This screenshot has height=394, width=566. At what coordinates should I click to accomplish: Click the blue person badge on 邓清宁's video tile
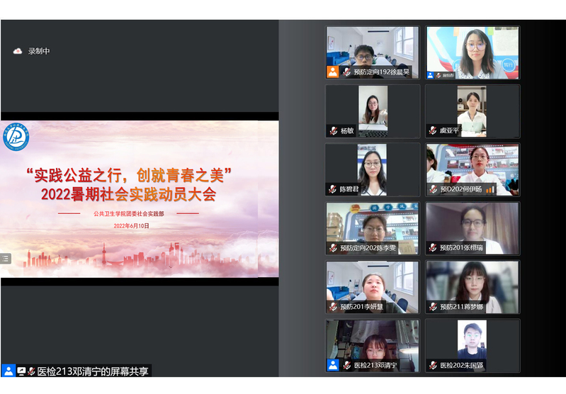click(x=332, y=365)
